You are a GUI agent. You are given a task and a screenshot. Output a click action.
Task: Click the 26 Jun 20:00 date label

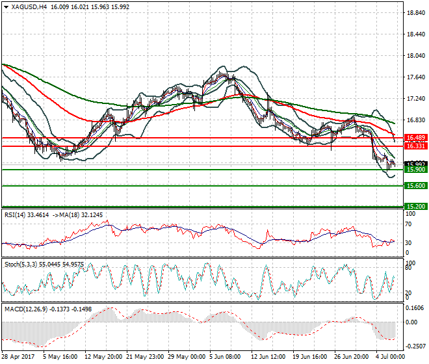click(351, 357)
